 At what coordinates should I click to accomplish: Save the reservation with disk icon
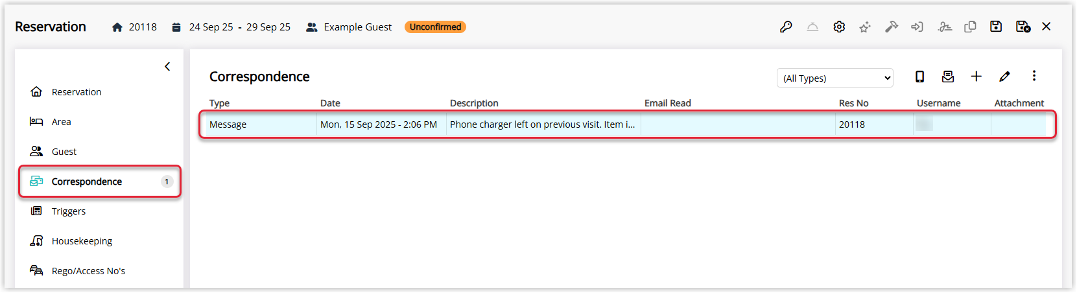point(996,27)
